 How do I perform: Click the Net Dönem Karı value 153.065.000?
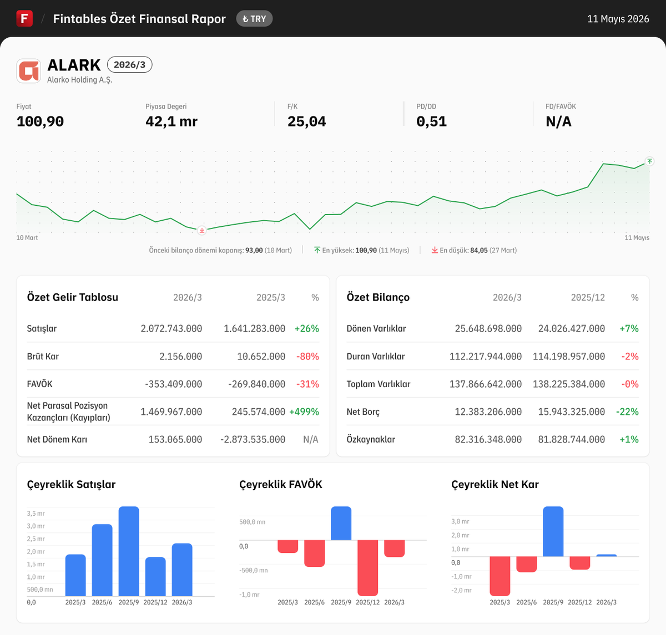click(x=175, y=439)
